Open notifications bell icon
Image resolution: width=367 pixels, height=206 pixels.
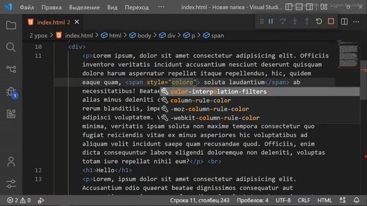[357, 200]
